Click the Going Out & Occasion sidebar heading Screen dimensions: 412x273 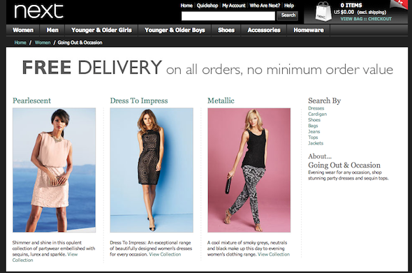[344, 165]
